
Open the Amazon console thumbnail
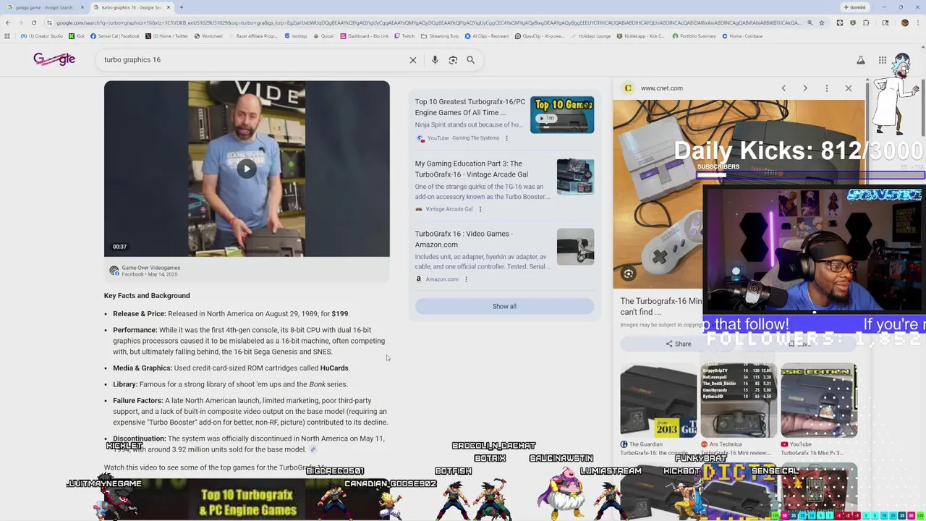click(575, 247)
